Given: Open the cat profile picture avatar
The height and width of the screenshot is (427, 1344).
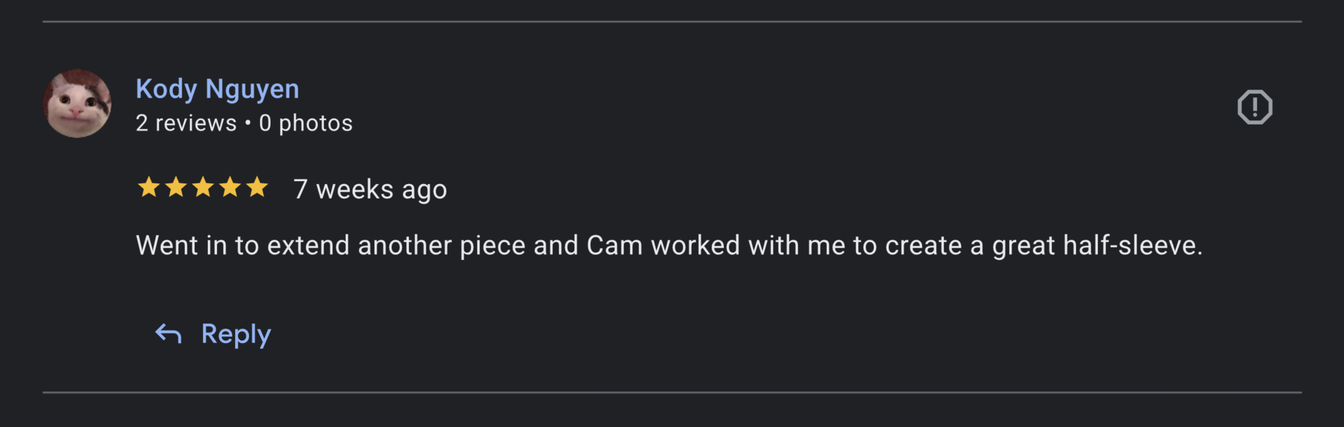Looking at the screenshot, I should tap(77, 103).
